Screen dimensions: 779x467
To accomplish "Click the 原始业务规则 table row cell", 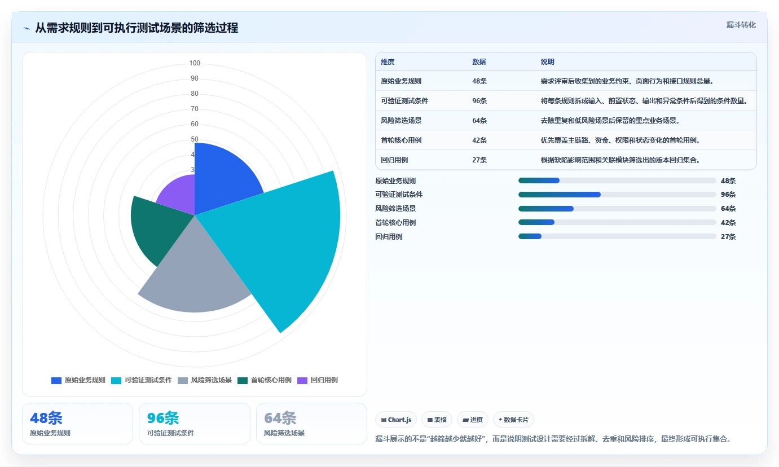I will (x=401, y=81).
